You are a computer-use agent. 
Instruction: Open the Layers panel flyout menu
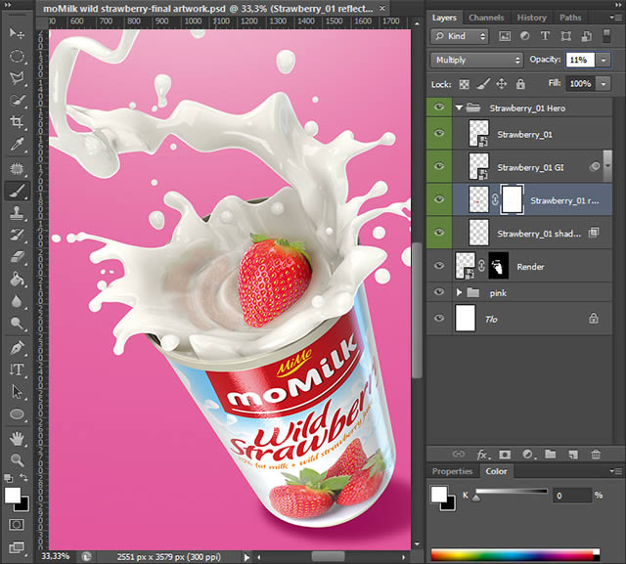(x=615, y=18)
